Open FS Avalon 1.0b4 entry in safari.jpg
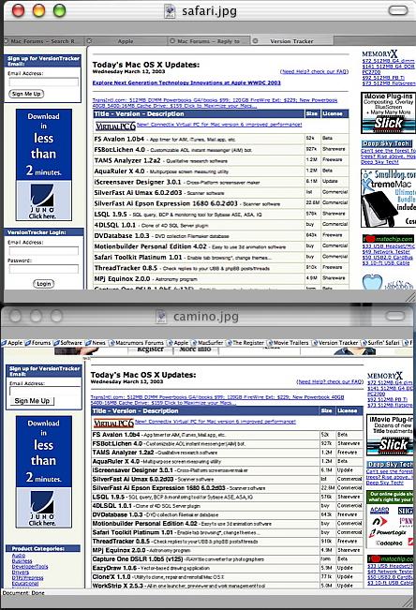The height and width of the screenshot is (610, 416). coord(119,139)
